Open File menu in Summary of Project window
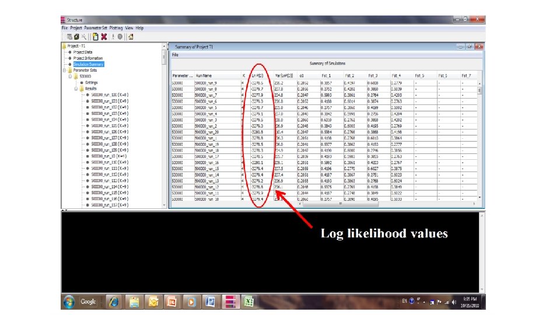Screen dimensions: 560x315 [175, 55]
